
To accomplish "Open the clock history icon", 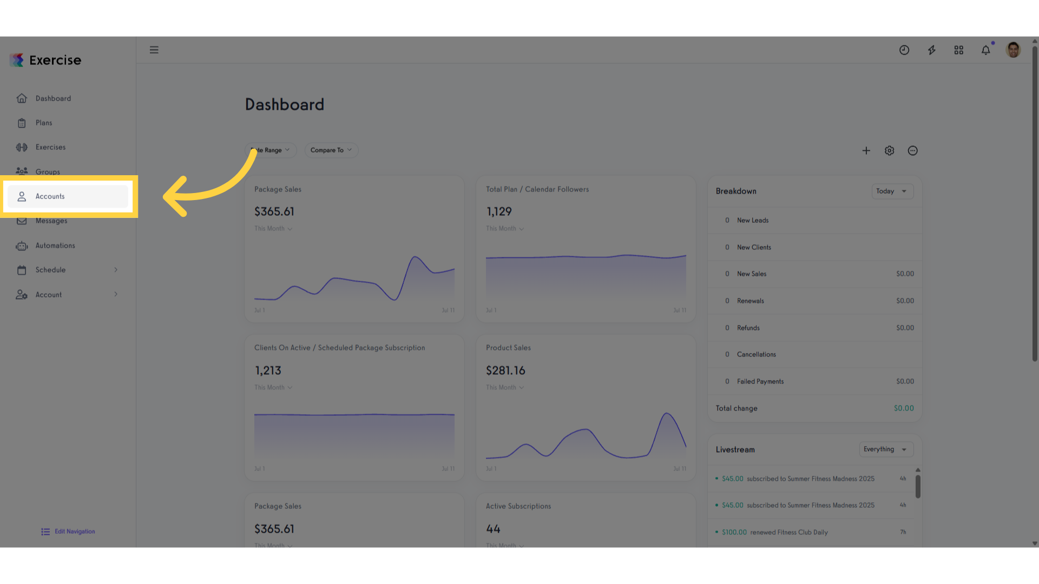I will point(904,50).
